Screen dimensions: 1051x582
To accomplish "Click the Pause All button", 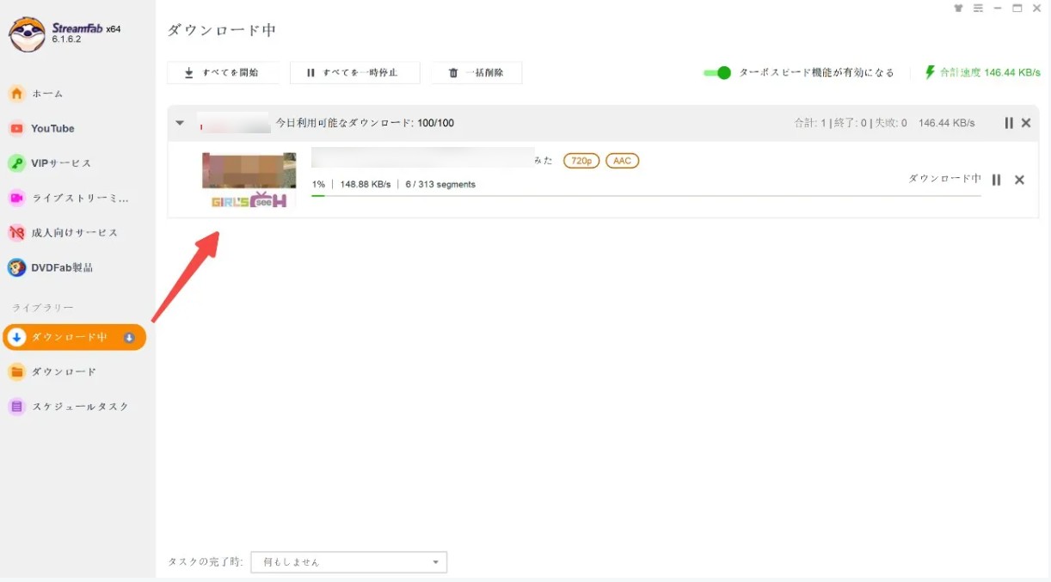I will [x=354, y=73].
